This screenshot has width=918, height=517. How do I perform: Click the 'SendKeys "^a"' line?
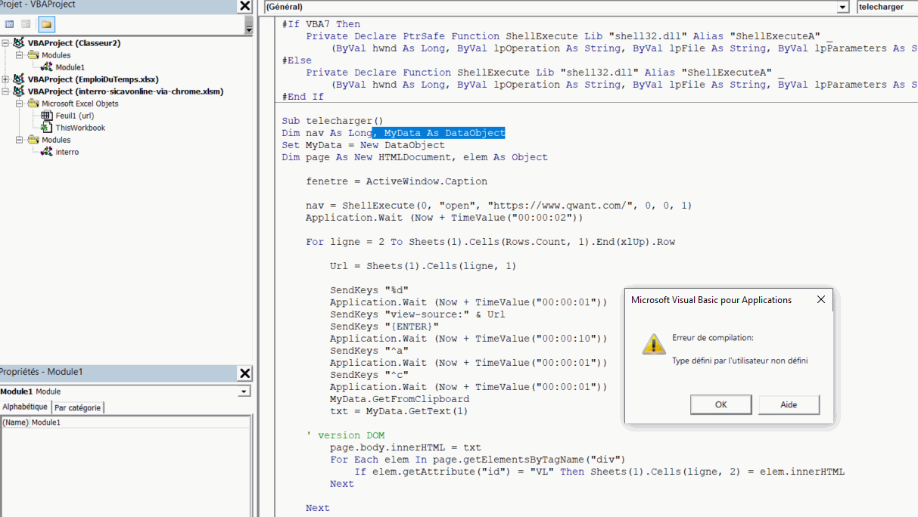(x=369, y=351)
